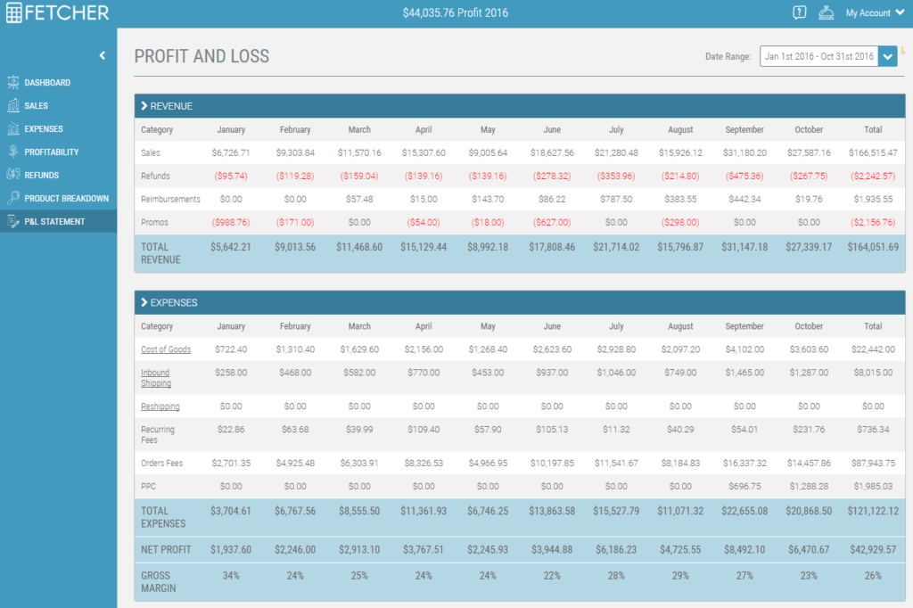Click the Reshipping expense link
Image resolution: width=913 pixels, height=608 pixels.
click(x=160, y=407)
